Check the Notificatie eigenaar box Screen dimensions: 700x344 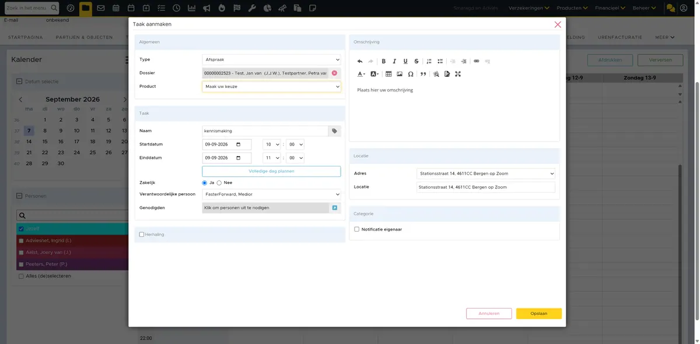(357, 229)
